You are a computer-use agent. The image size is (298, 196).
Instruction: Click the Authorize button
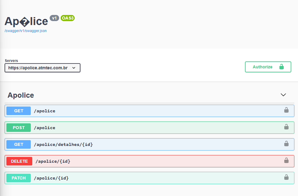268,67
